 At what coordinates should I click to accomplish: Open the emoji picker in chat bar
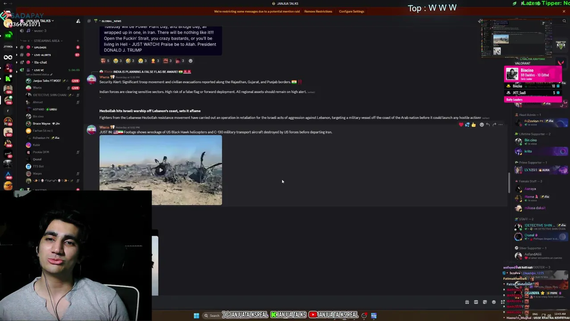pyautogui.click(x=494, y=302)
